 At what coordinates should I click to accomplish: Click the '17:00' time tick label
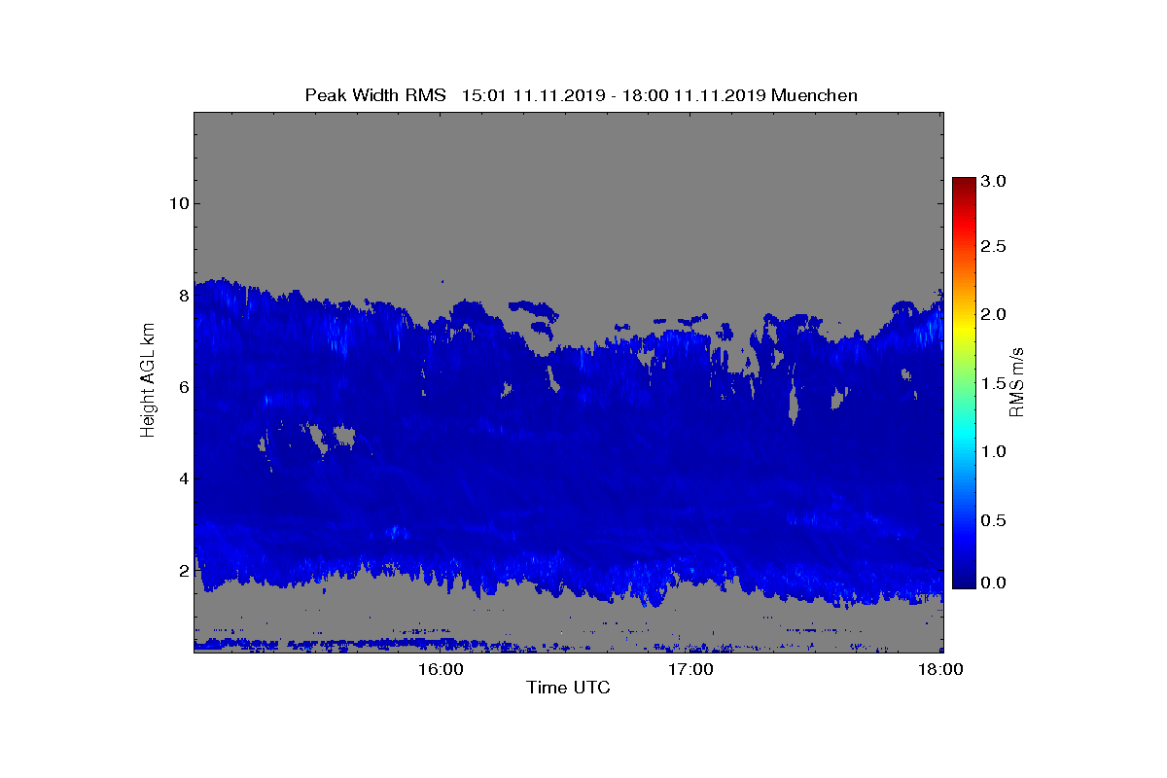[x=692, y=670]
